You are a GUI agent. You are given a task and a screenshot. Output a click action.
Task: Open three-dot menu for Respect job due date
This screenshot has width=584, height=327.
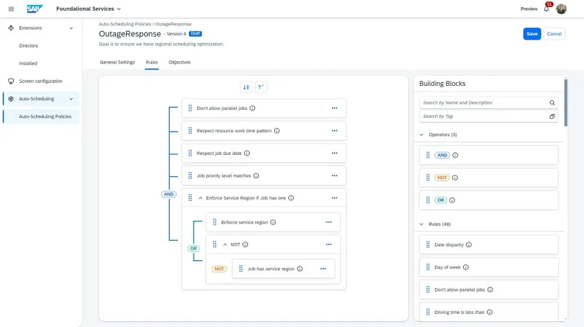point(334,153)
